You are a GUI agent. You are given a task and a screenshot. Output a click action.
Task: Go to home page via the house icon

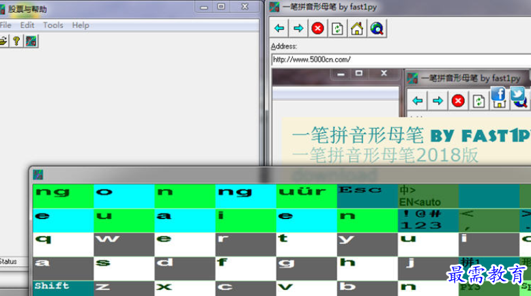click(x=357, y=29)
